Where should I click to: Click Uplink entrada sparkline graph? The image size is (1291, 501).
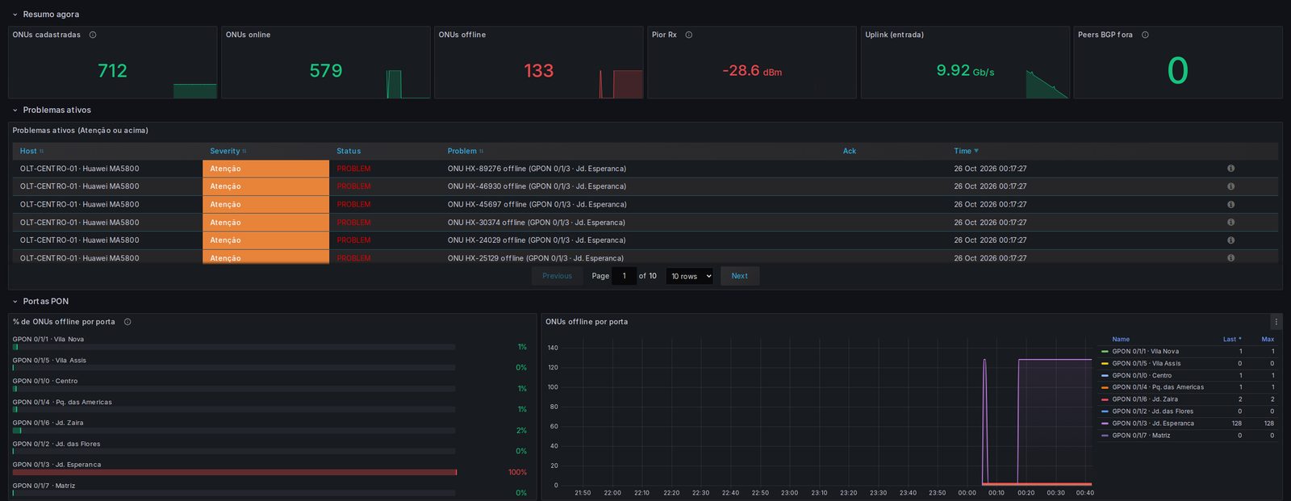(x=1047, y=84)
